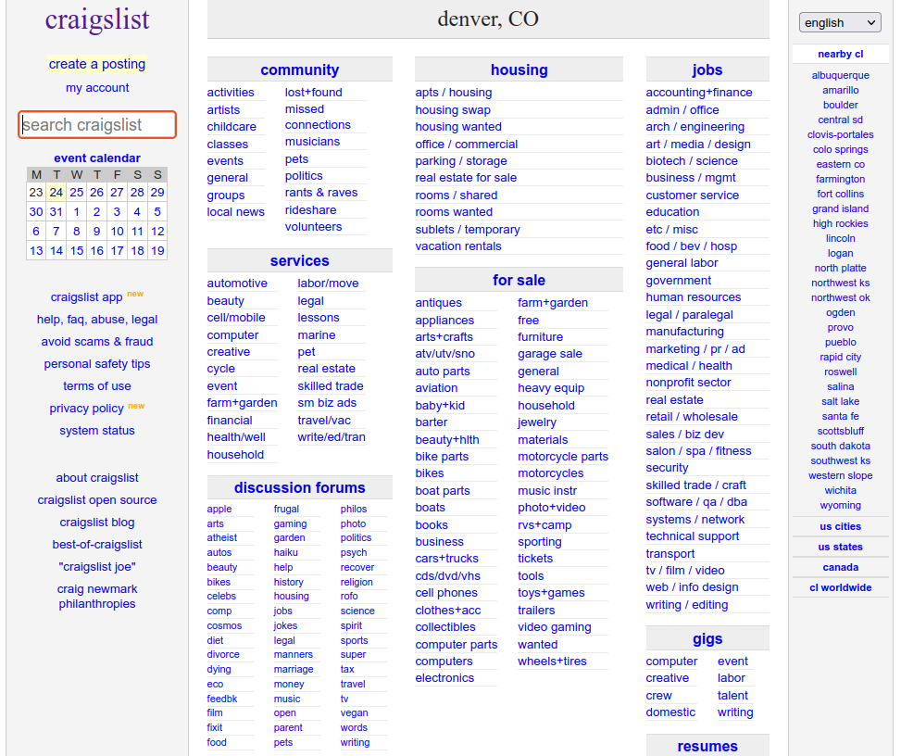The image size is (901, 756).
Task: Open write/ed/tran services
Action: [332, 437]
